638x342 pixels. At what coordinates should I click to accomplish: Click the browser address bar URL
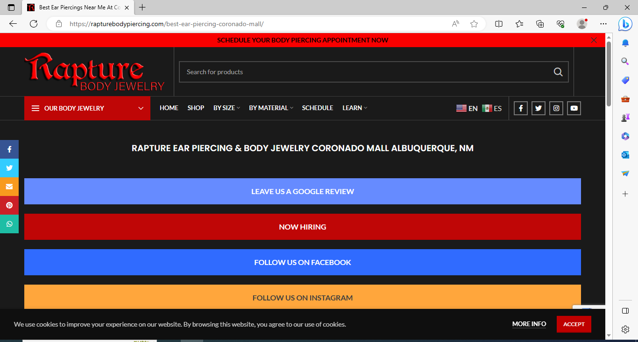click(x=166, y=24)
